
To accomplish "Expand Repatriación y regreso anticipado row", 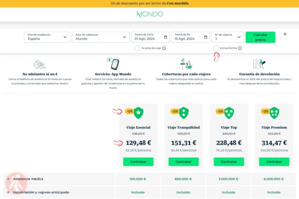I will 59,192.
